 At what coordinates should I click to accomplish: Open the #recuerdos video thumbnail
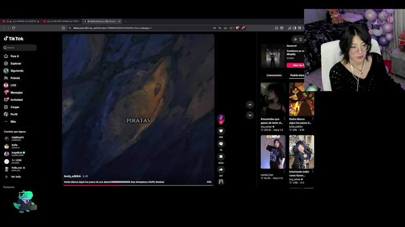click(273, 99)
